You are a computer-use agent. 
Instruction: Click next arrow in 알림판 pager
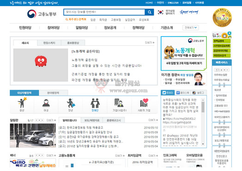coord(42,120)
